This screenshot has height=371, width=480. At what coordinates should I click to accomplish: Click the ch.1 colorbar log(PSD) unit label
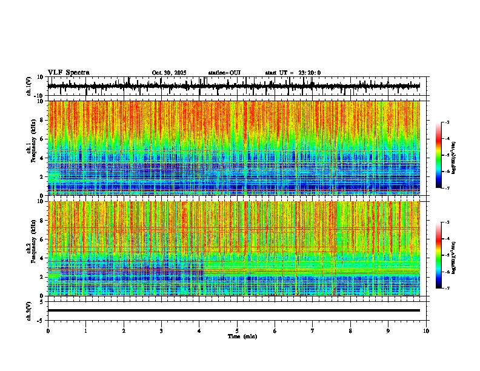coord(454,158)
